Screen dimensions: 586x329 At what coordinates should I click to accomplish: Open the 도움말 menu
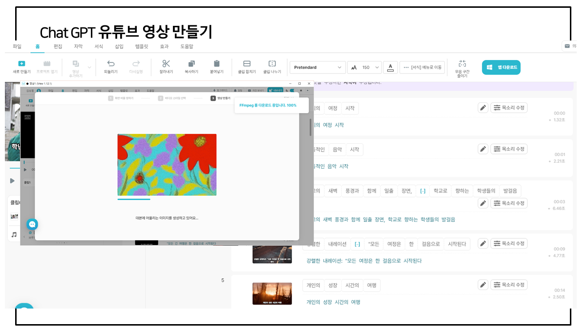187,46
